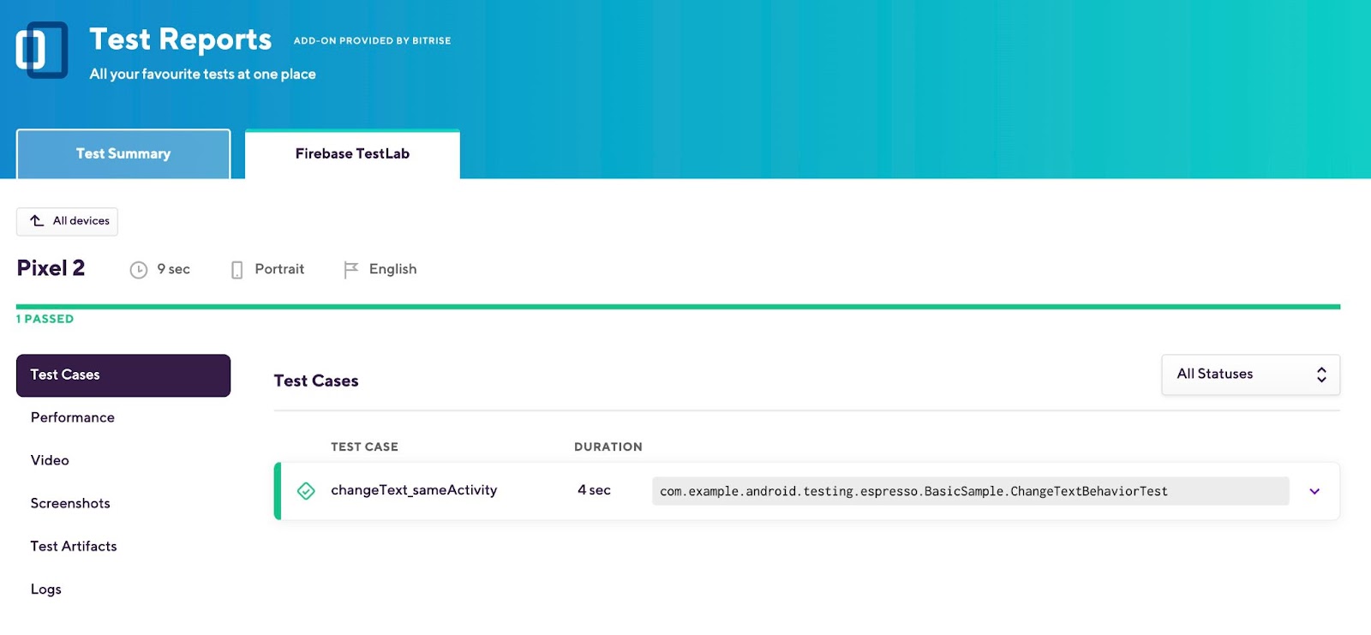
Task: Click the 4 sec duration value
Action: point(594,490)
